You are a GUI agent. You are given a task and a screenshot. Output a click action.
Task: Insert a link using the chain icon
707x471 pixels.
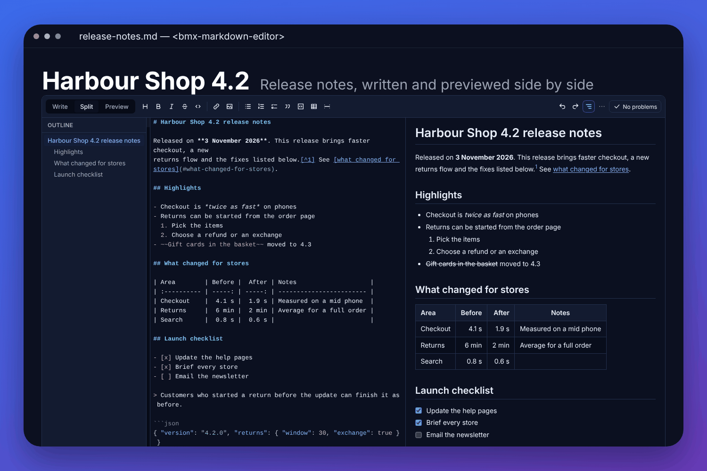[216, 106]
